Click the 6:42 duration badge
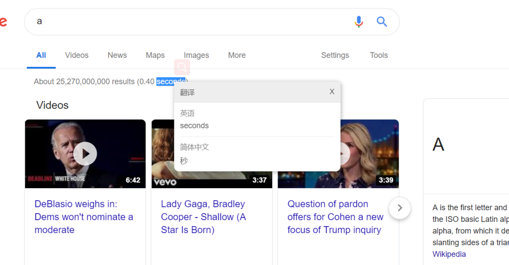Screen dimensions: 509x265 pos(133,180)
